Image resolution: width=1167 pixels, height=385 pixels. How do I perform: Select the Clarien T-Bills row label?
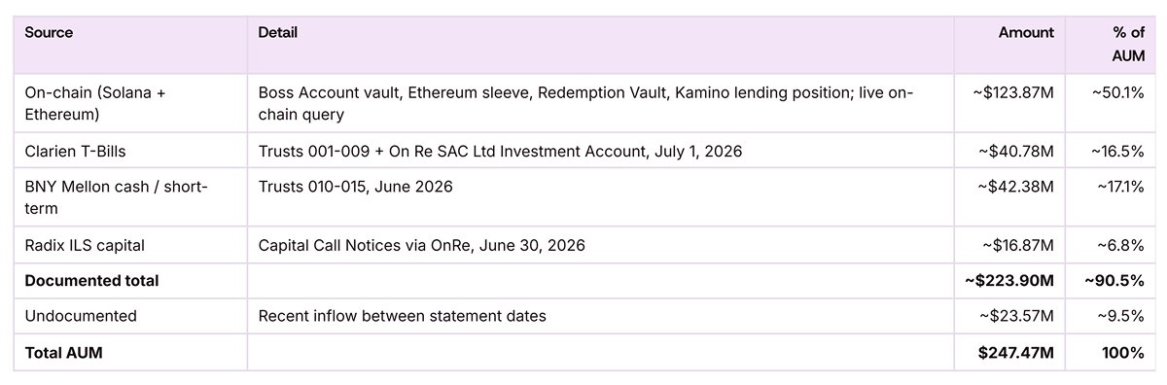point(73,151)
